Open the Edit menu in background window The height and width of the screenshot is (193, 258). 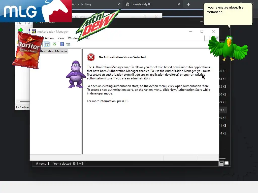[x=27, y=23]
